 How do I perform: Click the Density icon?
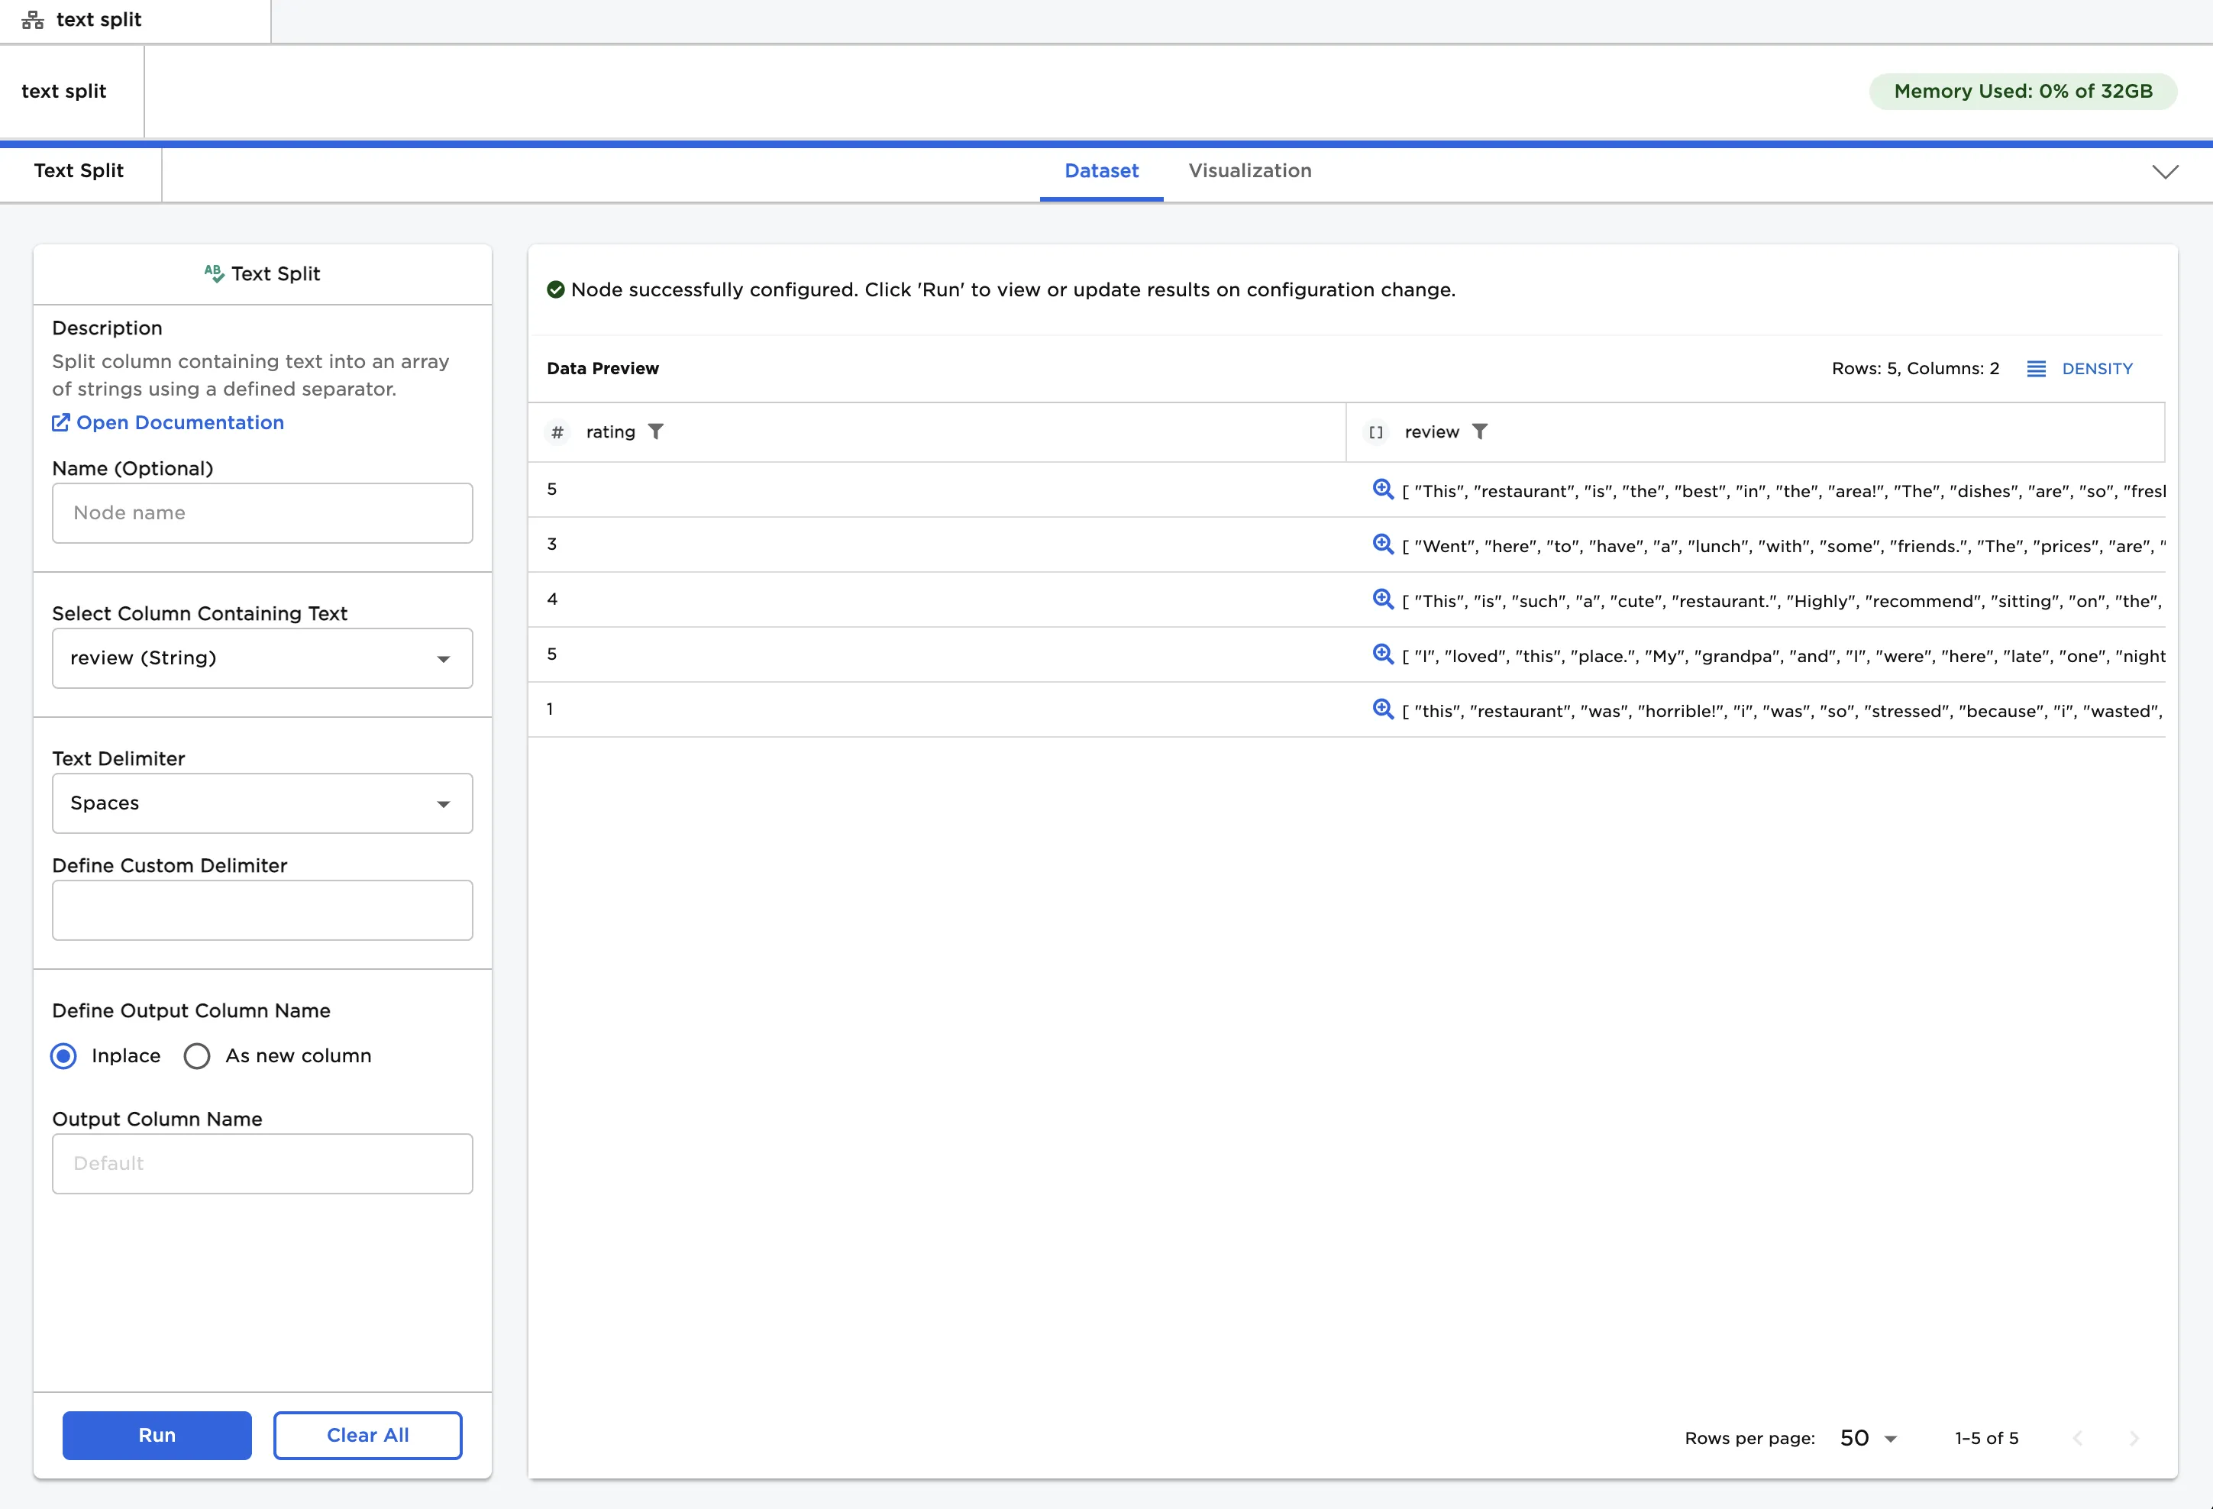2036,370
